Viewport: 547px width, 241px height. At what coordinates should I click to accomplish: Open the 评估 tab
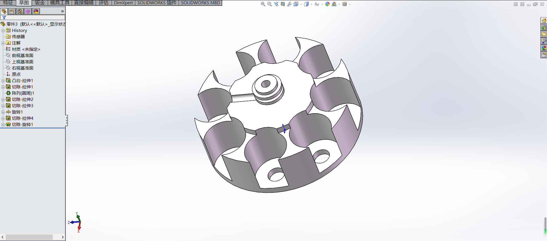click(x=103, y=3)
